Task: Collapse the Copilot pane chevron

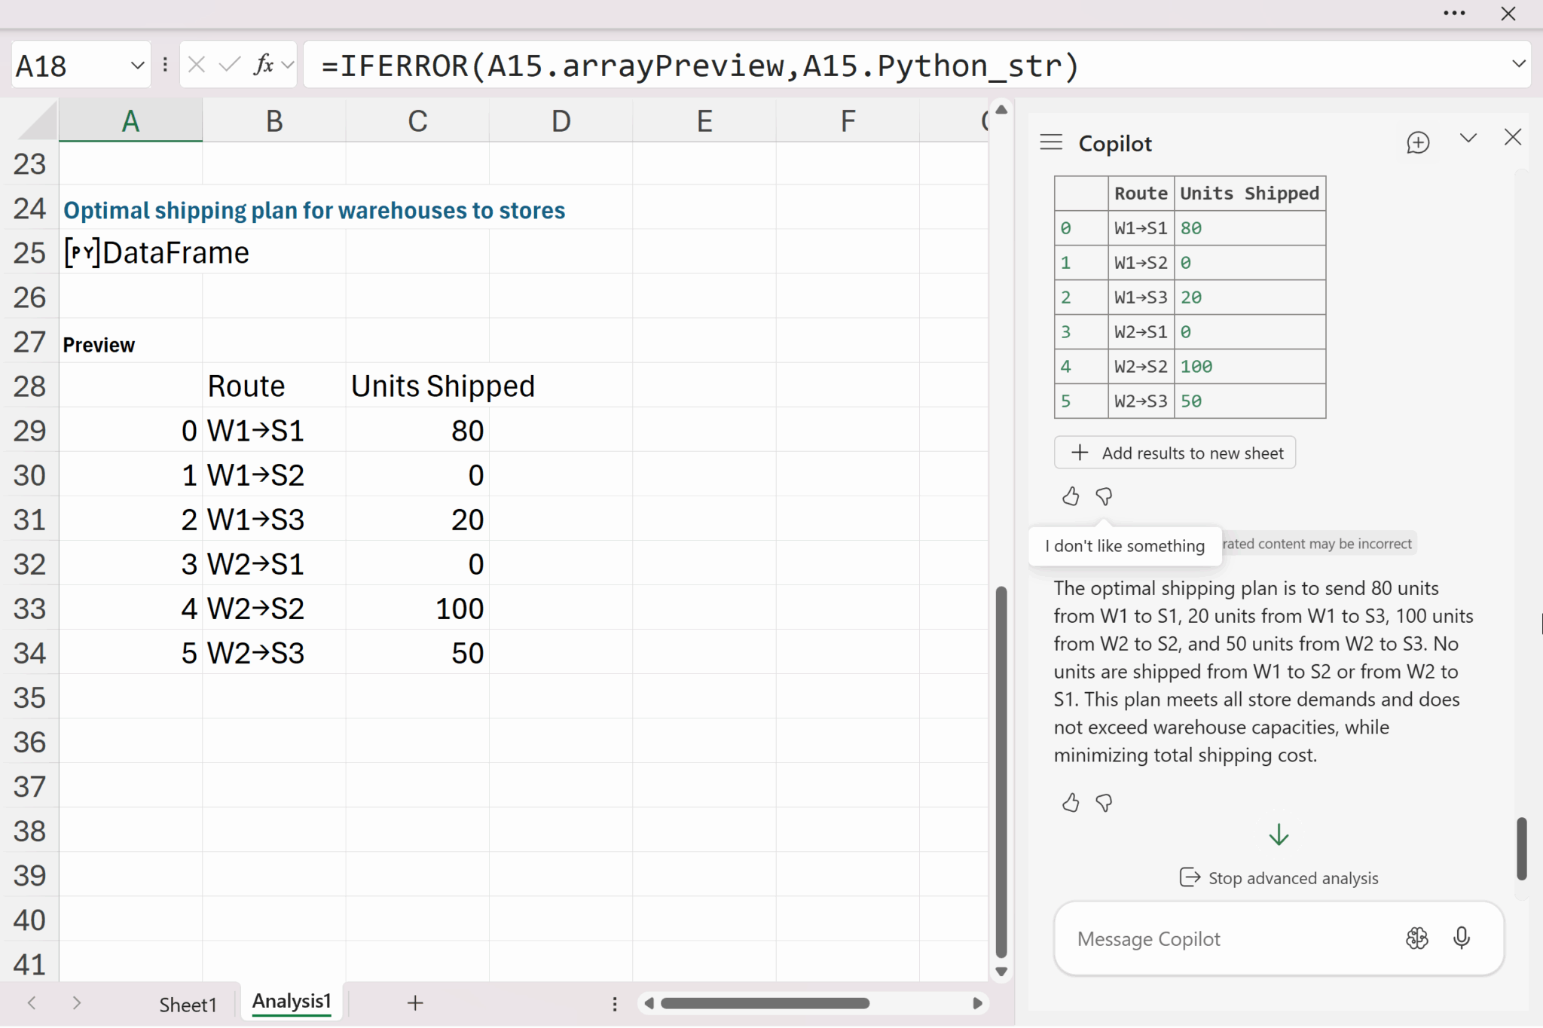Action: pos(1468,139)
